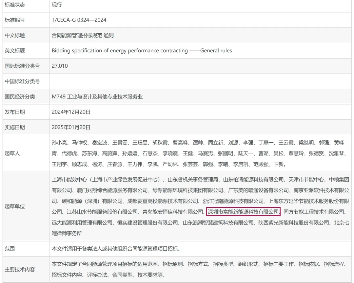Click the empty 中国标准分类号 value cell

(200, 81)
